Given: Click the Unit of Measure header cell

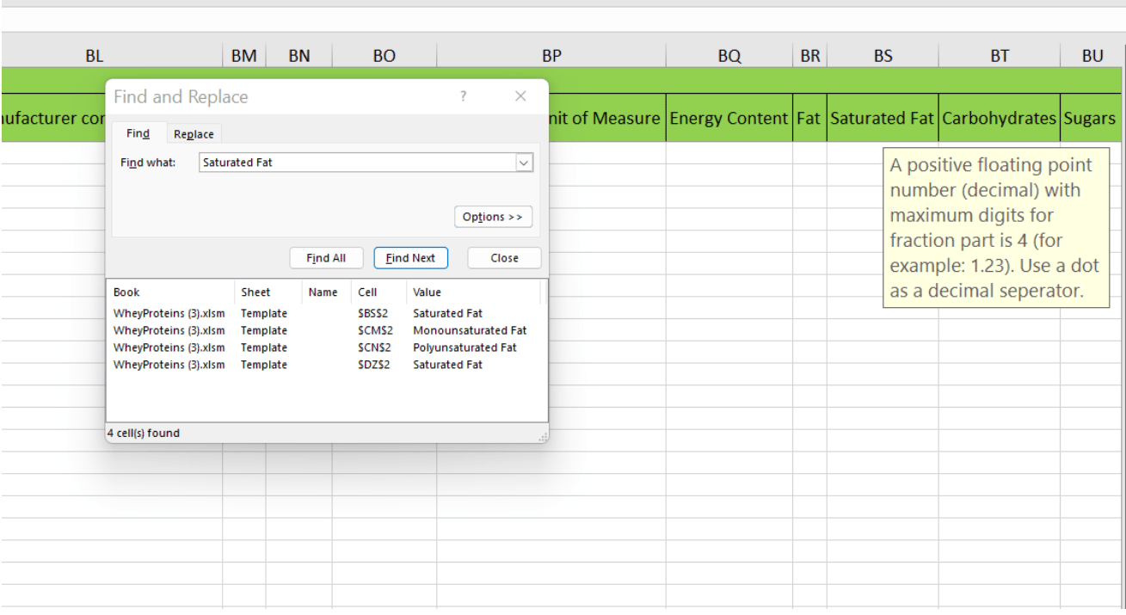Looking at the screenshot, I should [x=606, y=118].
